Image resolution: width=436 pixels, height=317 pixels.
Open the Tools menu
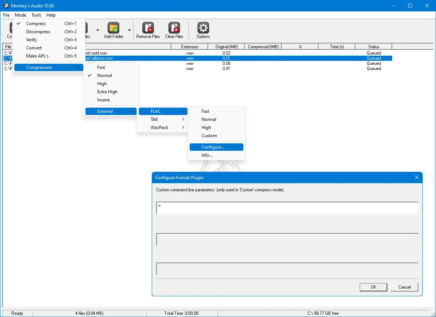tap(36, 15)
